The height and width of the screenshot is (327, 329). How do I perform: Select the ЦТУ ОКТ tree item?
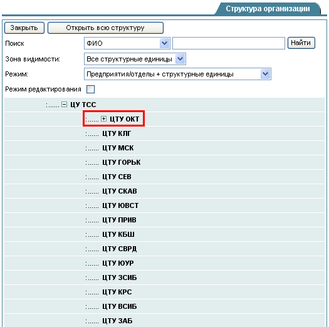(x=125, y=119)
